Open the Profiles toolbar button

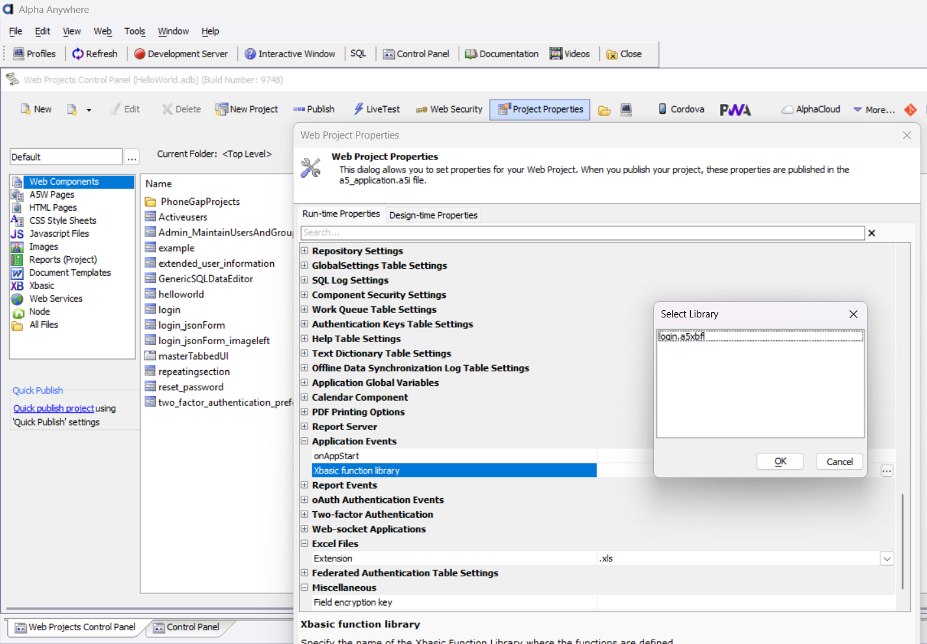coord(34,54)
